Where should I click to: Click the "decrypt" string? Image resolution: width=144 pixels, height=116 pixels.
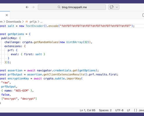[28, 99]
